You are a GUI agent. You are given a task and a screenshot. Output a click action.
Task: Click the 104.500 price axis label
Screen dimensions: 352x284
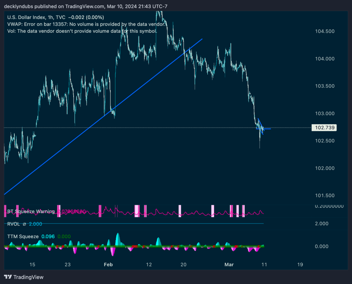coord(324,31)
